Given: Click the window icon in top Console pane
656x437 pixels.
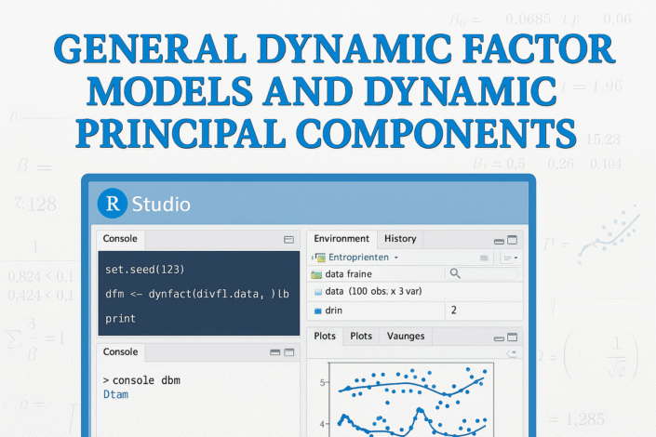Looking at the screenshot, I should coord(288,239).
